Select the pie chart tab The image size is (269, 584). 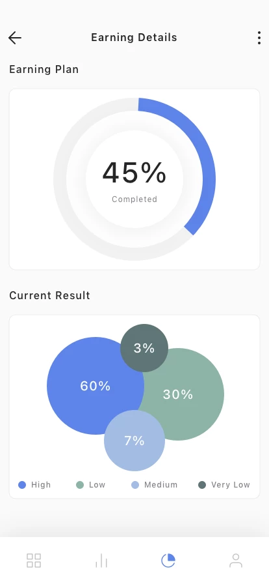[x=168, y=561]
